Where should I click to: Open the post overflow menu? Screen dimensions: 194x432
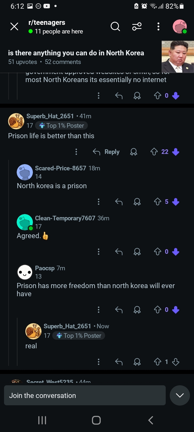[158, 26]
